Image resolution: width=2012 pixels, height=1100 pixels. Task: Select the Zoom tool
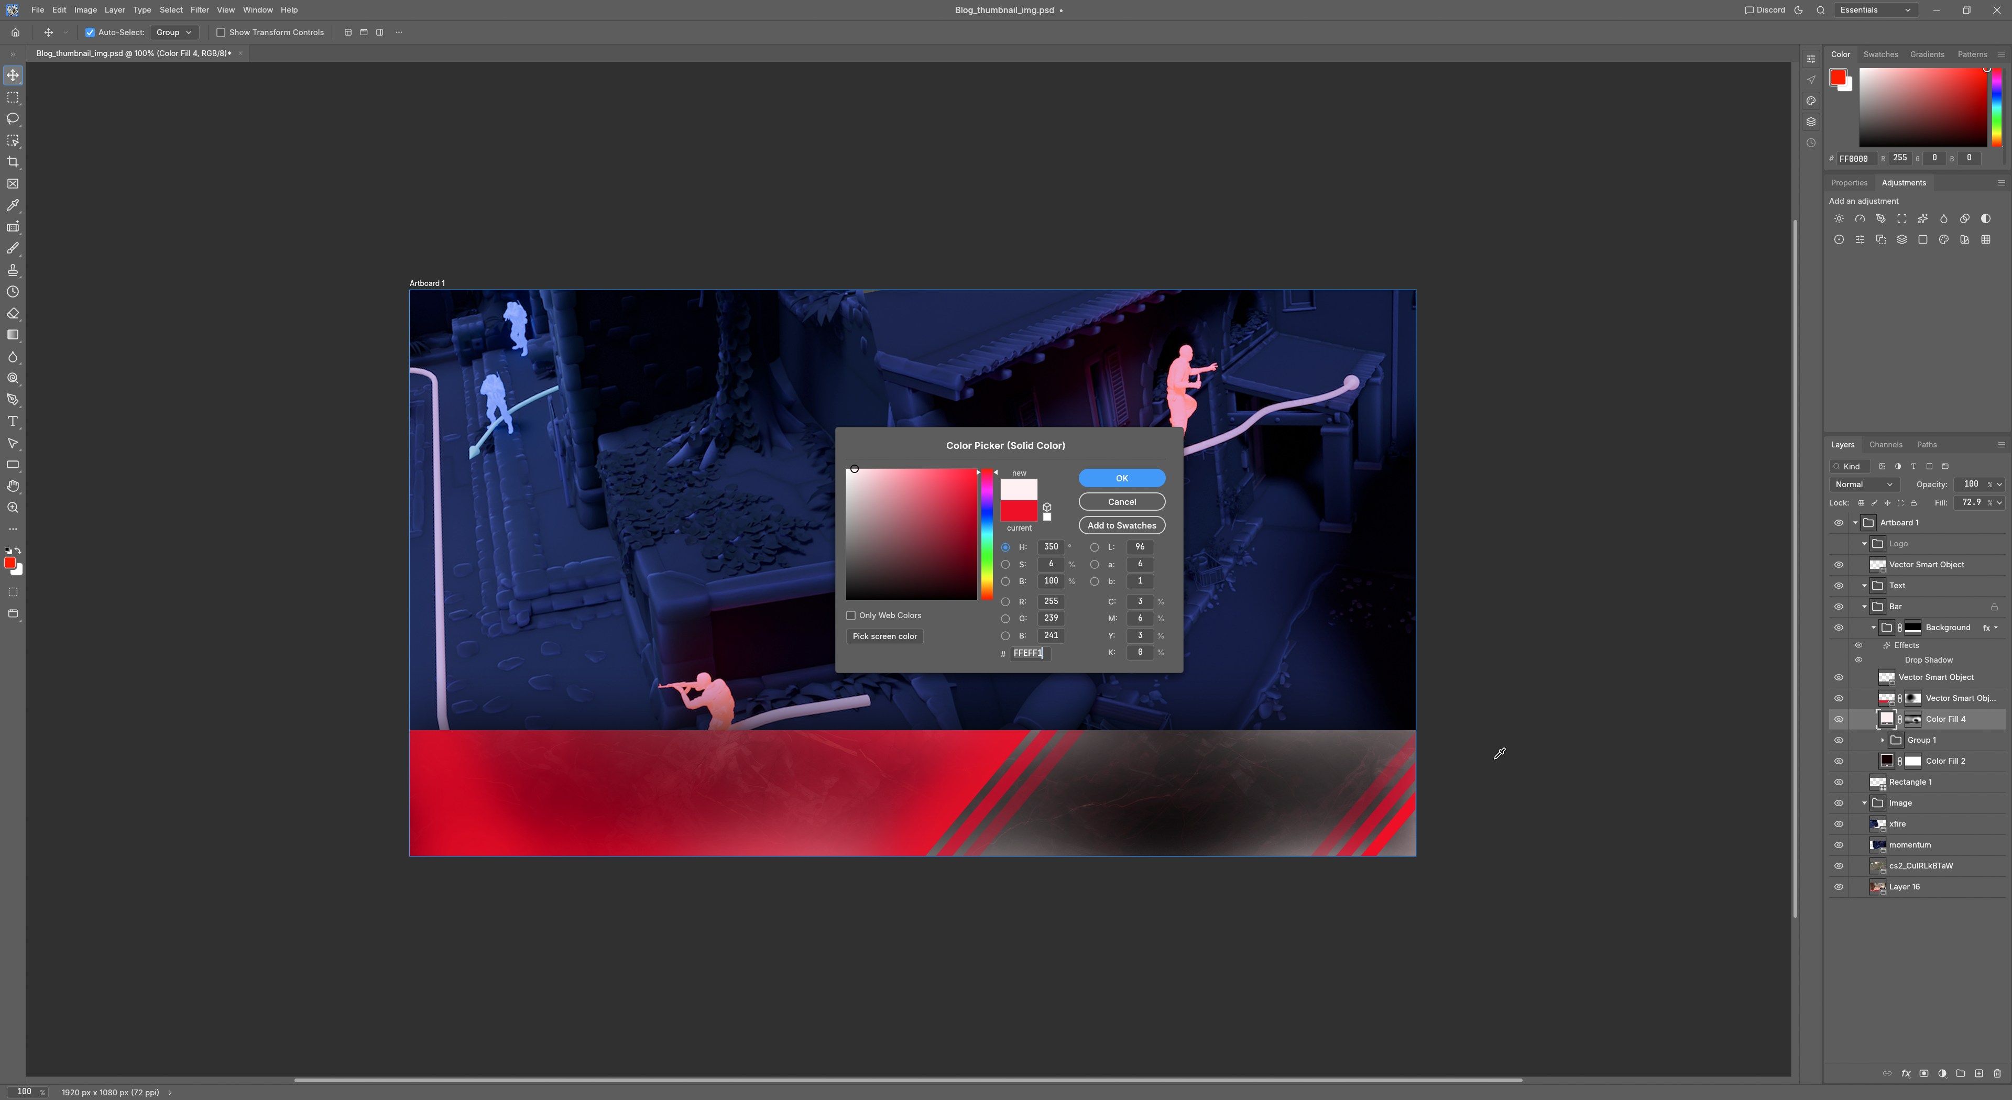(13, 508)
